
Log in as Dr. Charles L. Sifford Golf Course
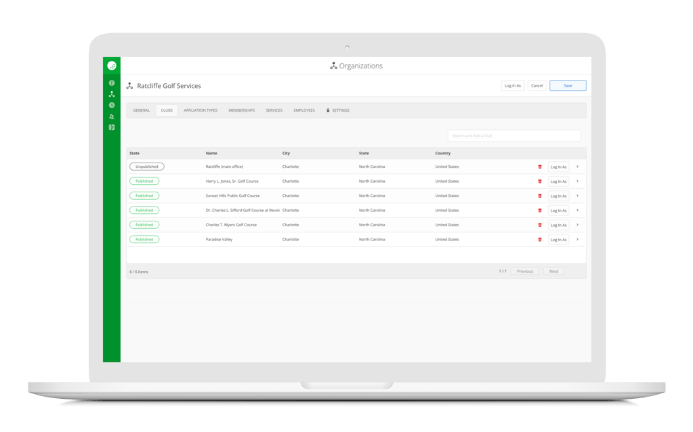point(559,211)
